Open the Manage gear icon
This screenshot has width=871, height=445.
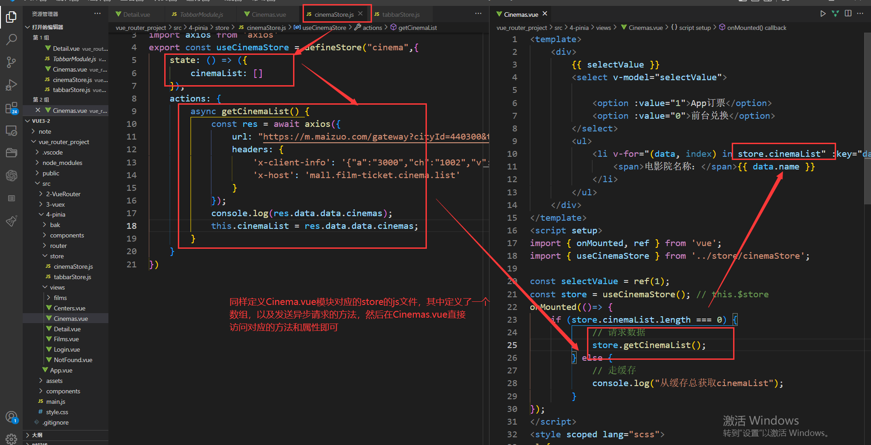coord(11,439)
